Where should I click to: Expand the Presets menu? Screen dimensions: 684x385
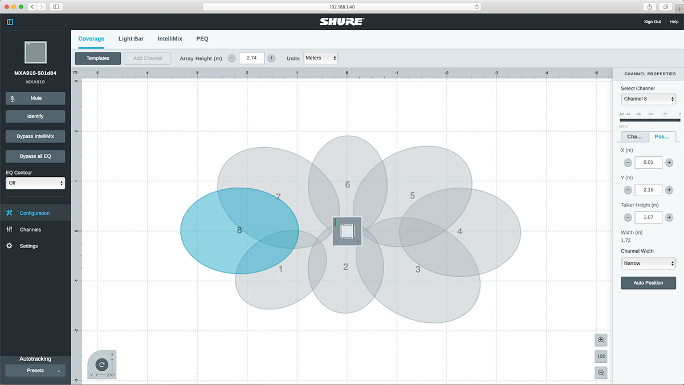(35, 371)
